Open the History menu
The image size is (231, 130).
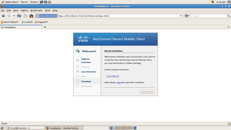point(24,10)
